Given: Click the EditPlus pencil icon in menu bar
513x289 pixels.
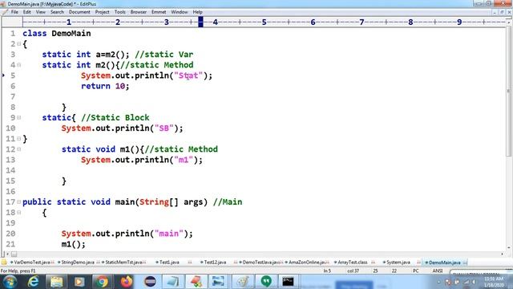Looking at the screenshot, I should pos(5,12).
